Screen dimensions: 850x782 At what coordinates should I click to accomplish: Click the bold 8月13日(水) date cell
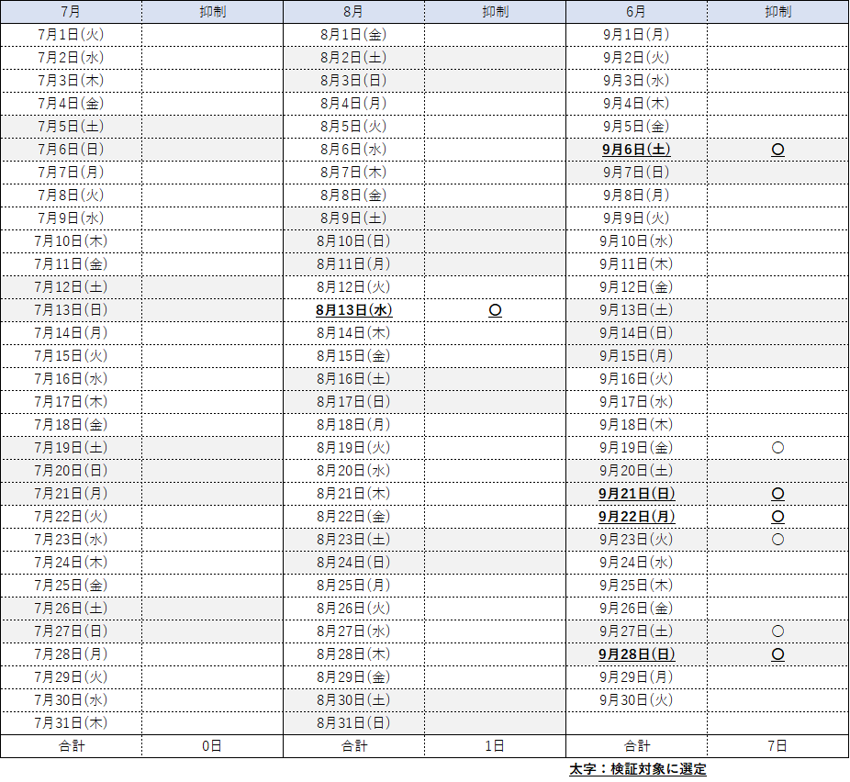[x=353, y=310]
